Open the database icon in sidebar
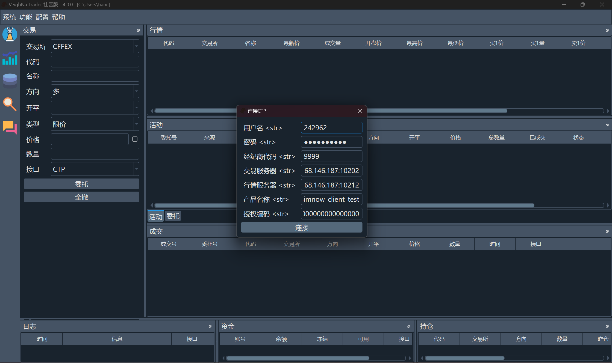Viewport: 612px width, 363px height. 10,81
